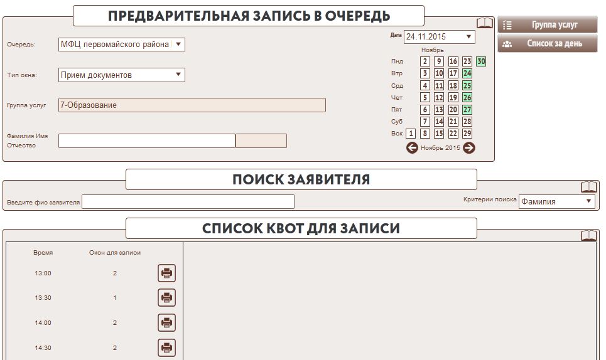Select November 24 in the calendar

467,73
